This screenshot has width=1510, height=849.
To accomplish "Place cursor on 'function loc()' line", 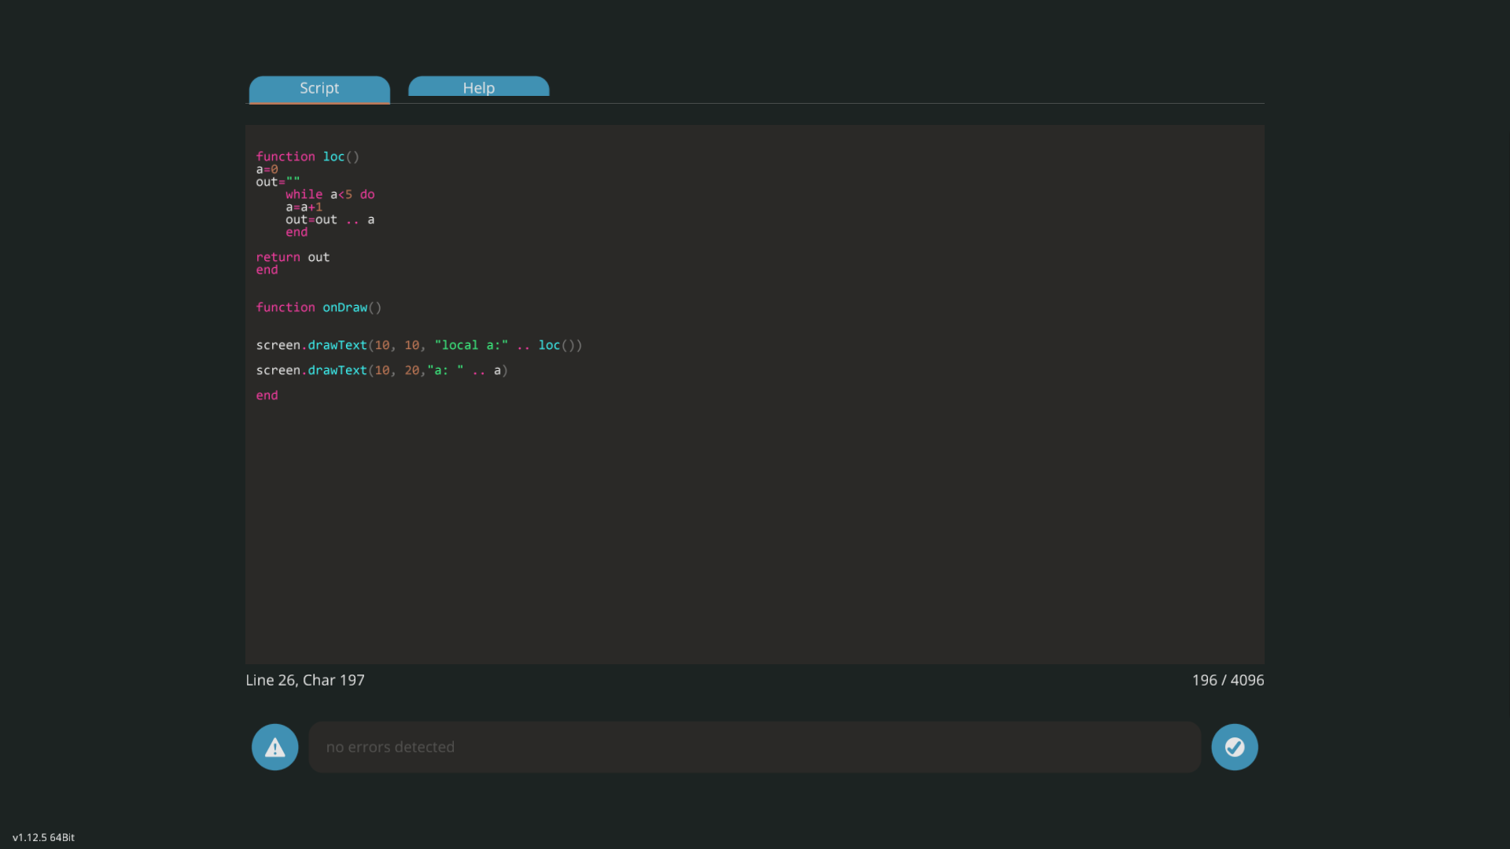I will click(308, 156).
